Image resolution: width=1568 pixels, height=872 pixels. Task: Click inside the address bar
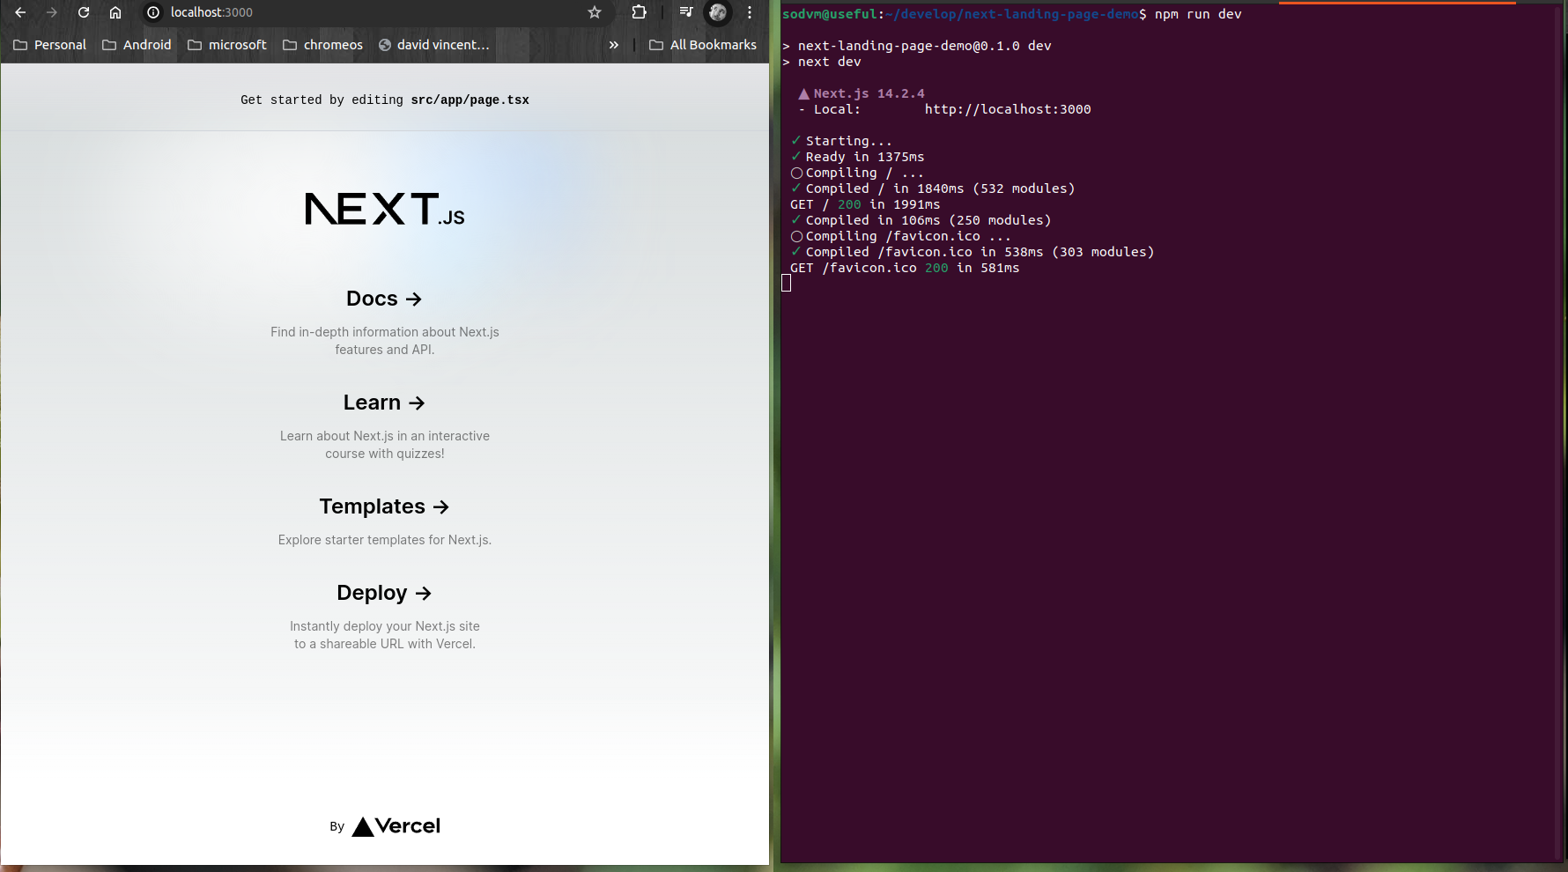coord(352,13)
